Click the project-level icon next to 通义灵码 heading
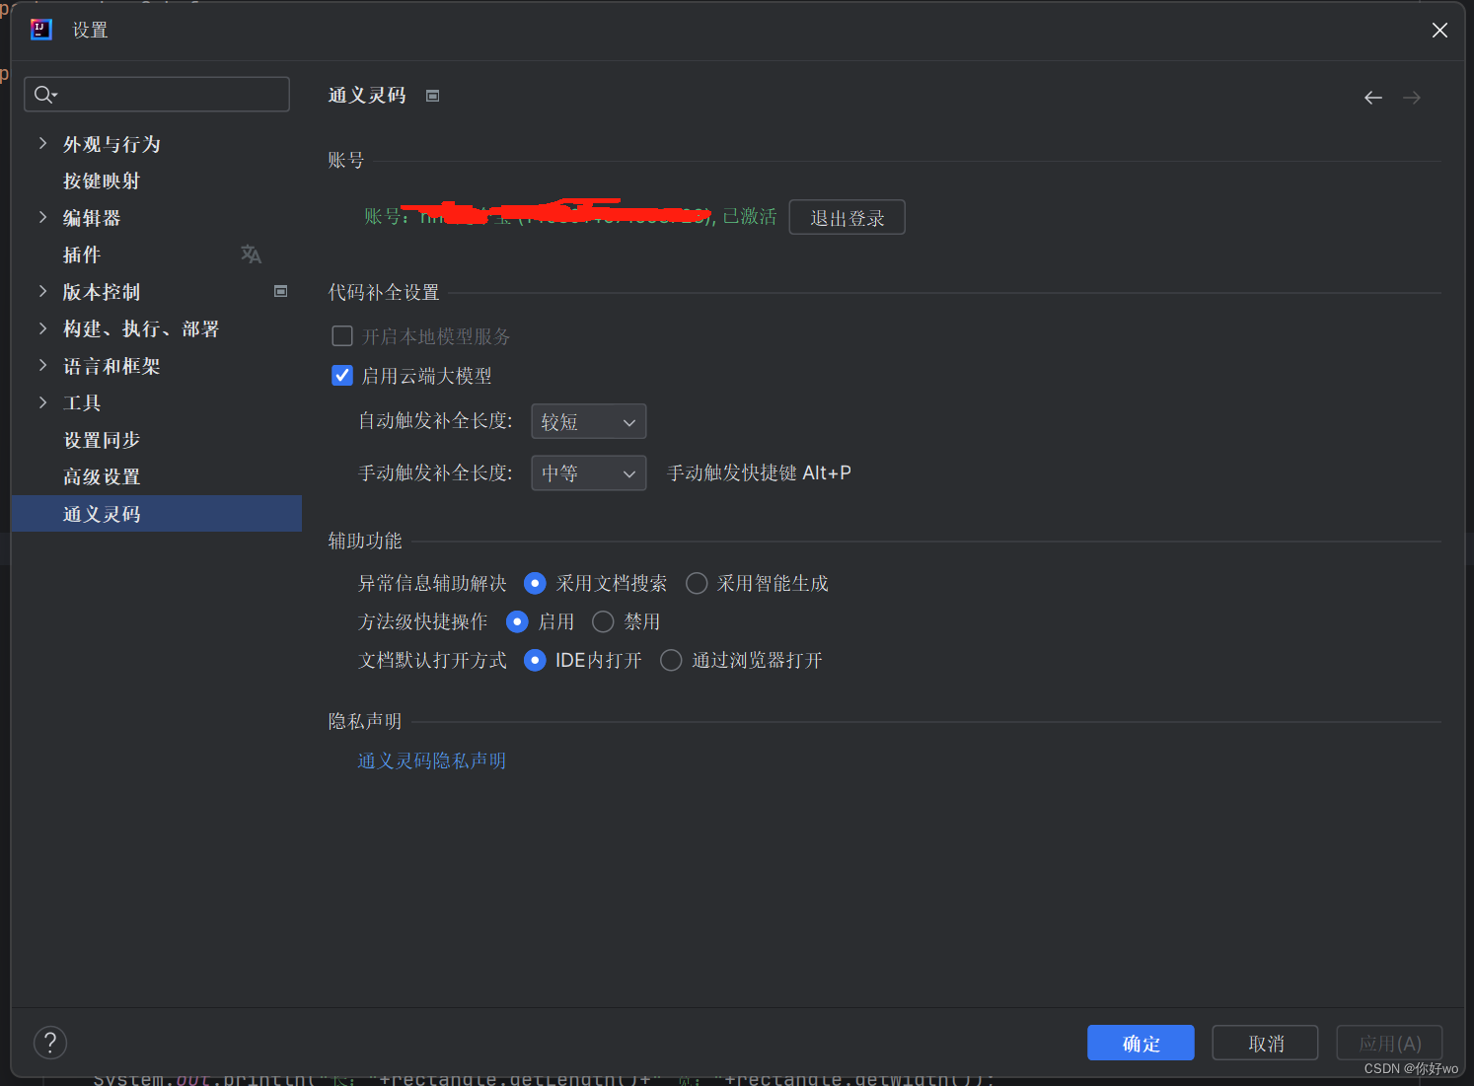This screenshot has height=1086, width=1474. pyautogui.click(x=432, y=96)
